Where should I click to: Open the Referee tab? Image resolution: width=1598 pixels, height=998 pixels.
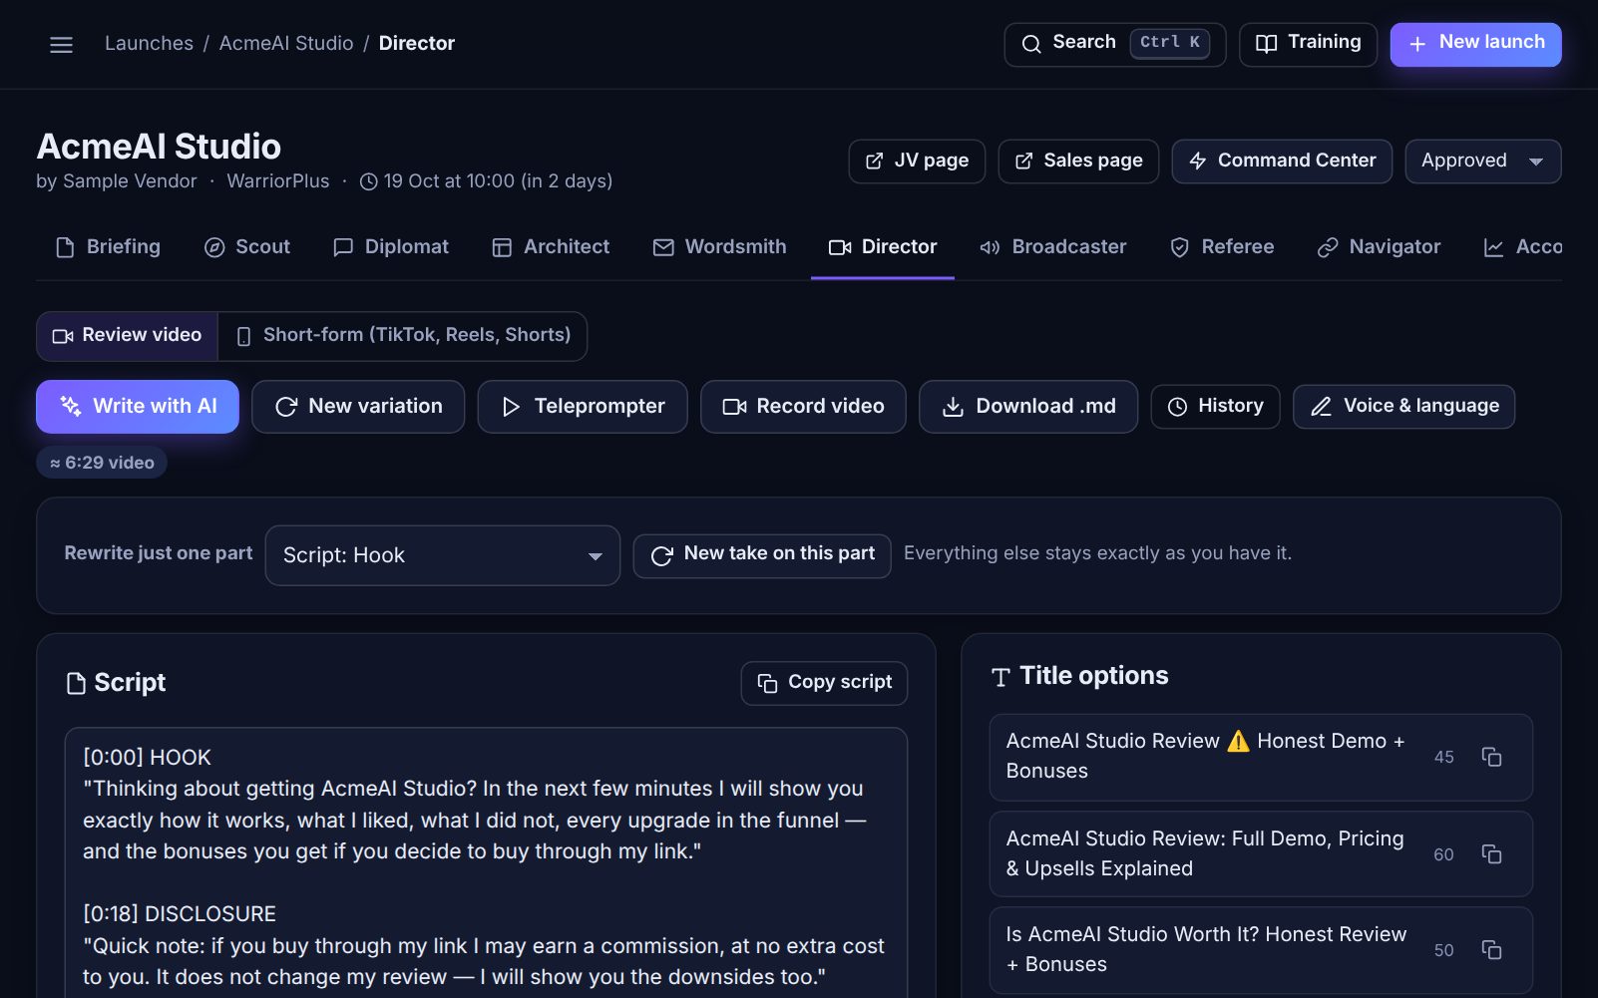point(1222,247)
